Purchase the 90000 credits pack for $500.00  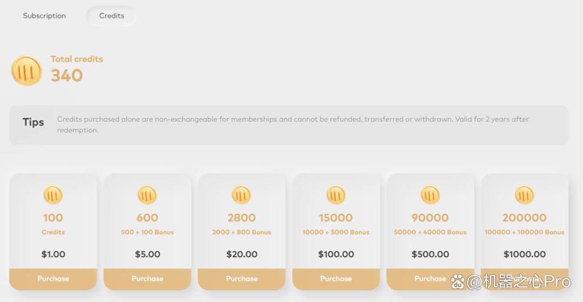[430, 279]
